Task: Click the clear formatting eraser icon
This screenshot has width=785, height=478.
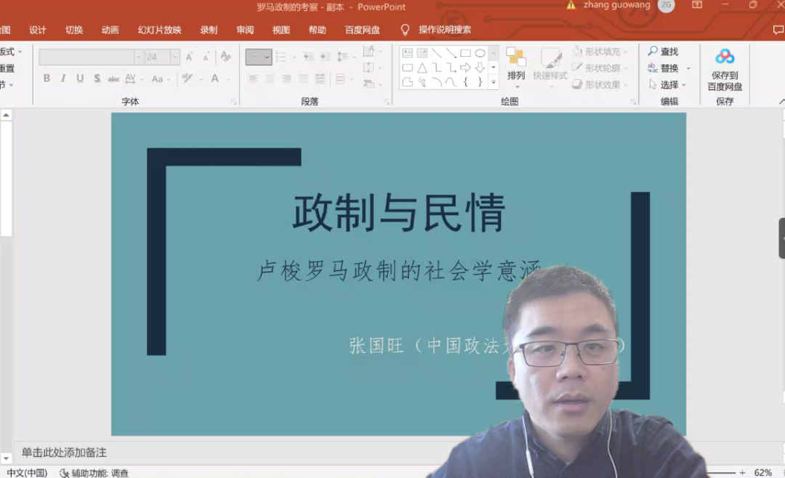Action: 225,57
